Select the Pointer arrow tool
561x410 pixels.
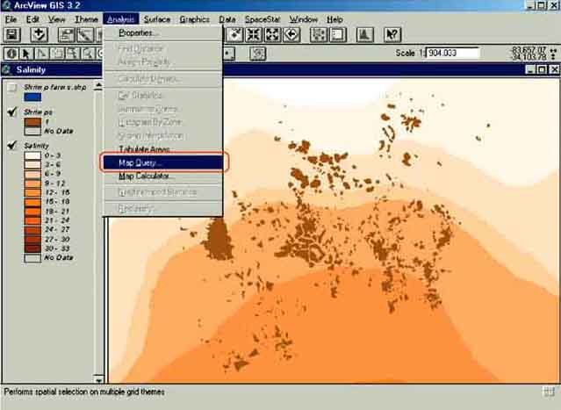click(26, 54)
